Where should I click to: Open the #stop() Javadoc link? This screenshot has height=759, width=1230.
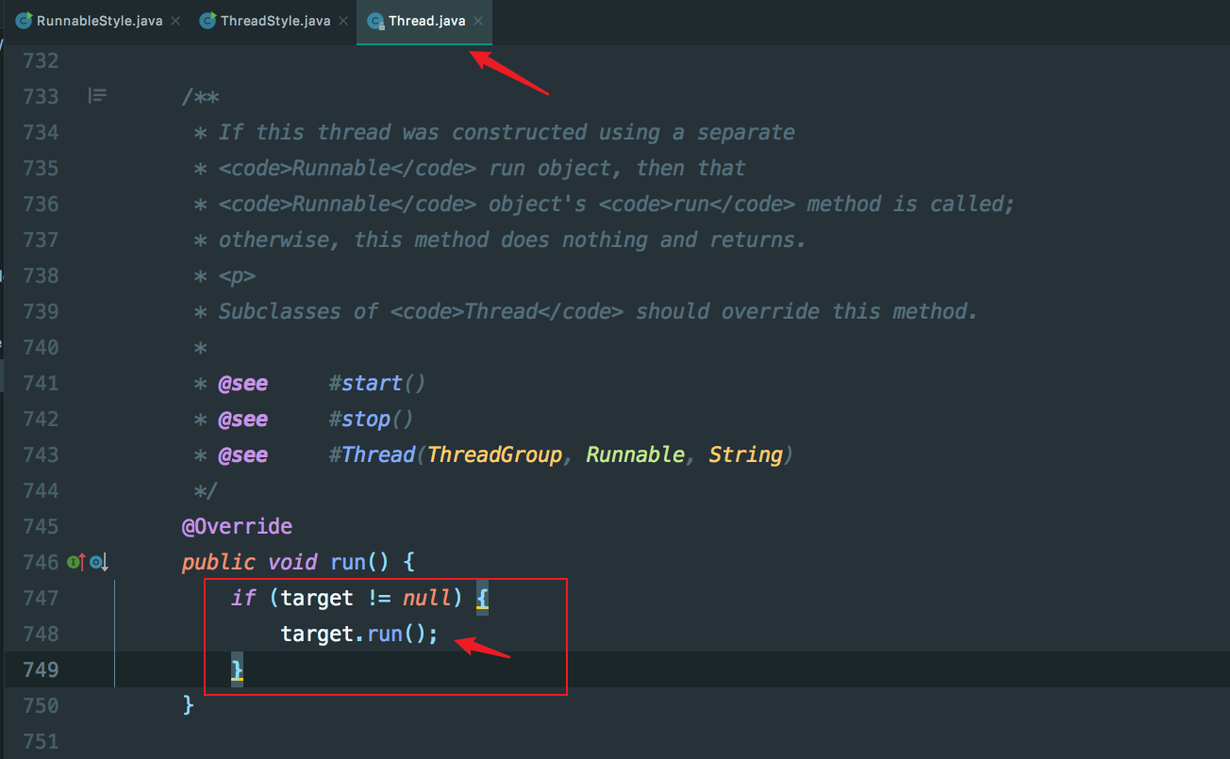(371, 419)
